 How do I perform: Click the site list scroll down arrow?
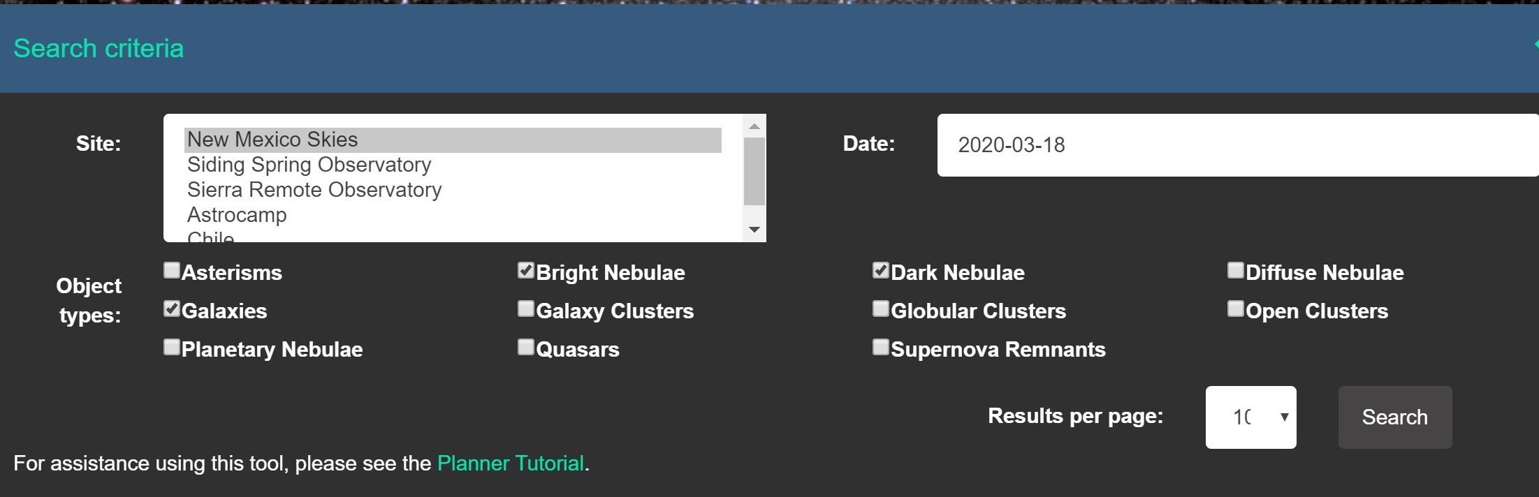coord(754,230)
